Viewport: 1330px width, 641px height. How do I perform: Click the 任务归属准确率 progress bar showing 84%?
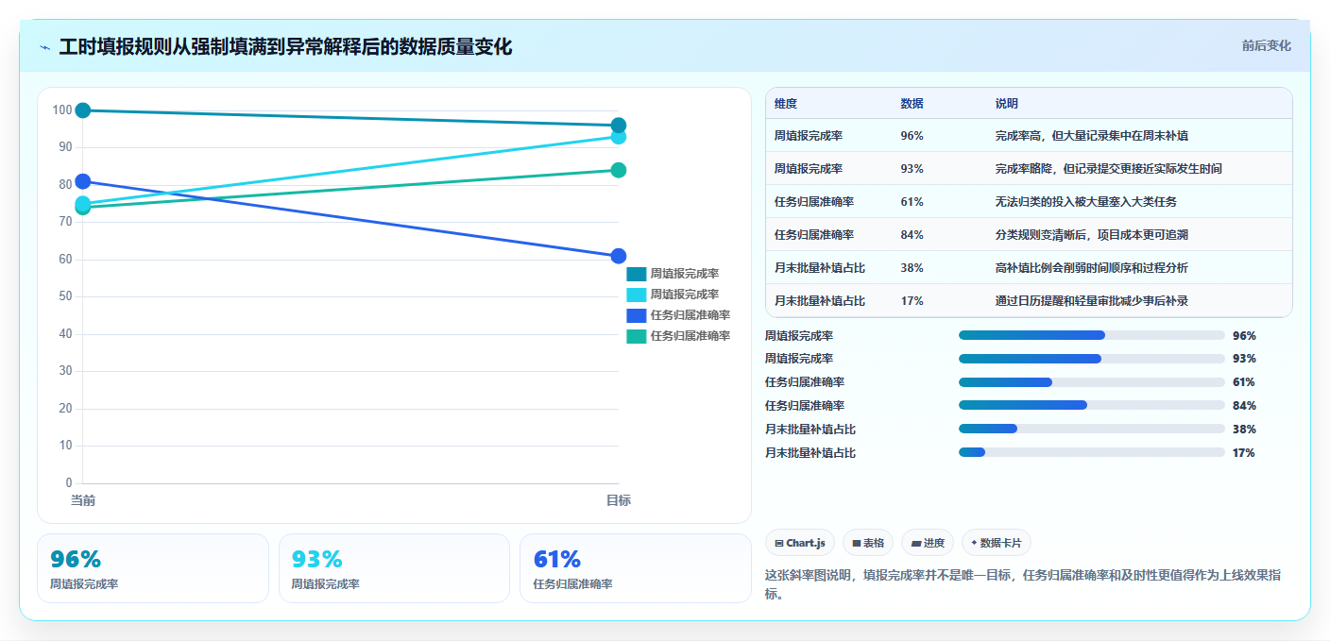(1091, 406)
